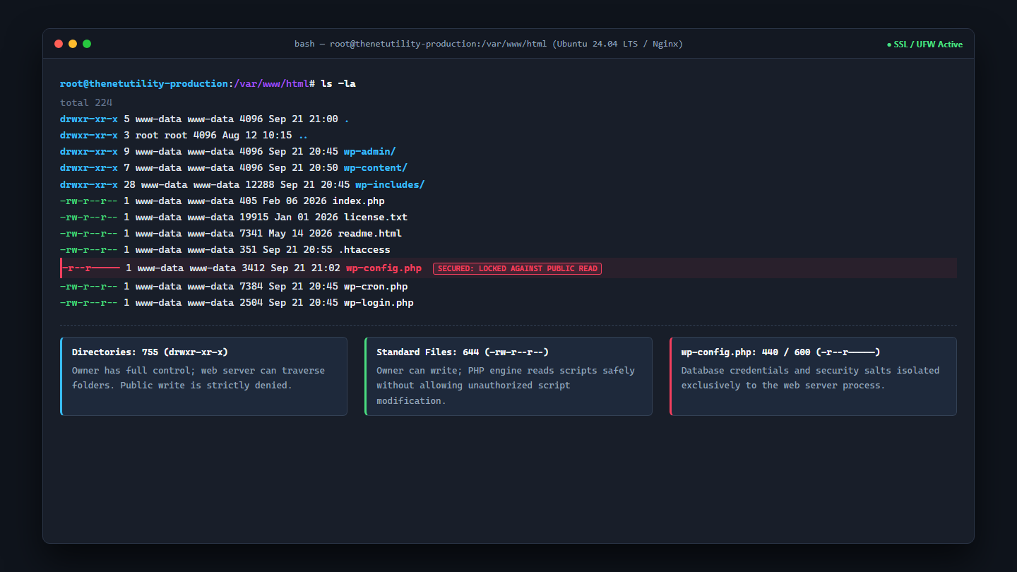Click the parent directory '..' entry
Screen dimensions: 1017x572
[x=303, y=135]
